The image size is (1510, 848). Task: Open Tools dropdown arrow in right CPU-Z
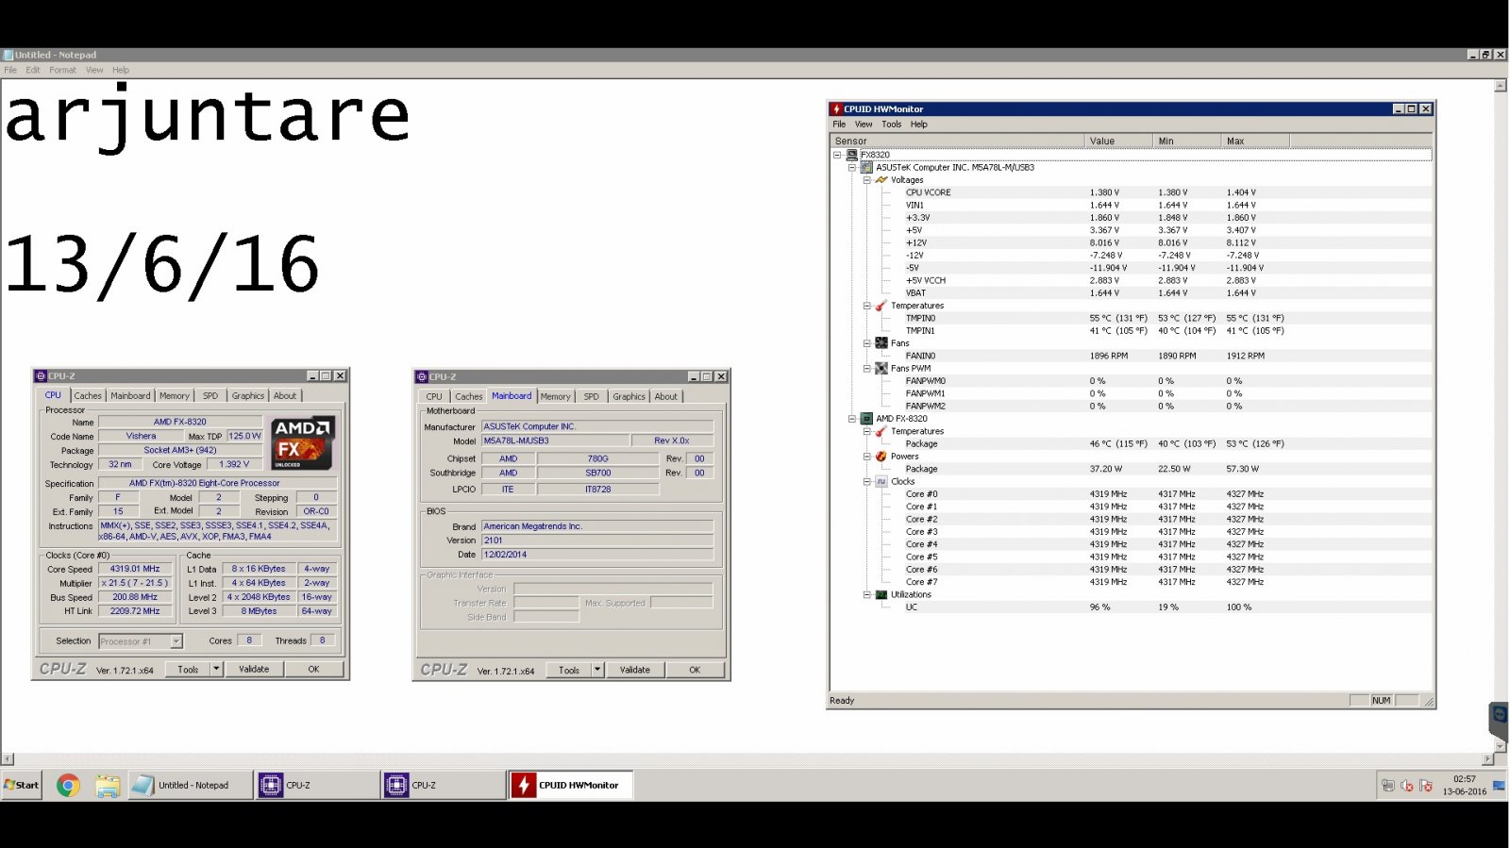(x=597, y=671)
